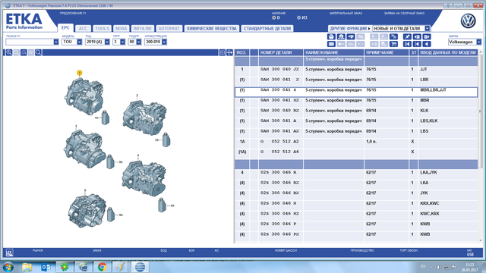Click the single left-arrow navigation icon

coord(427,44)
